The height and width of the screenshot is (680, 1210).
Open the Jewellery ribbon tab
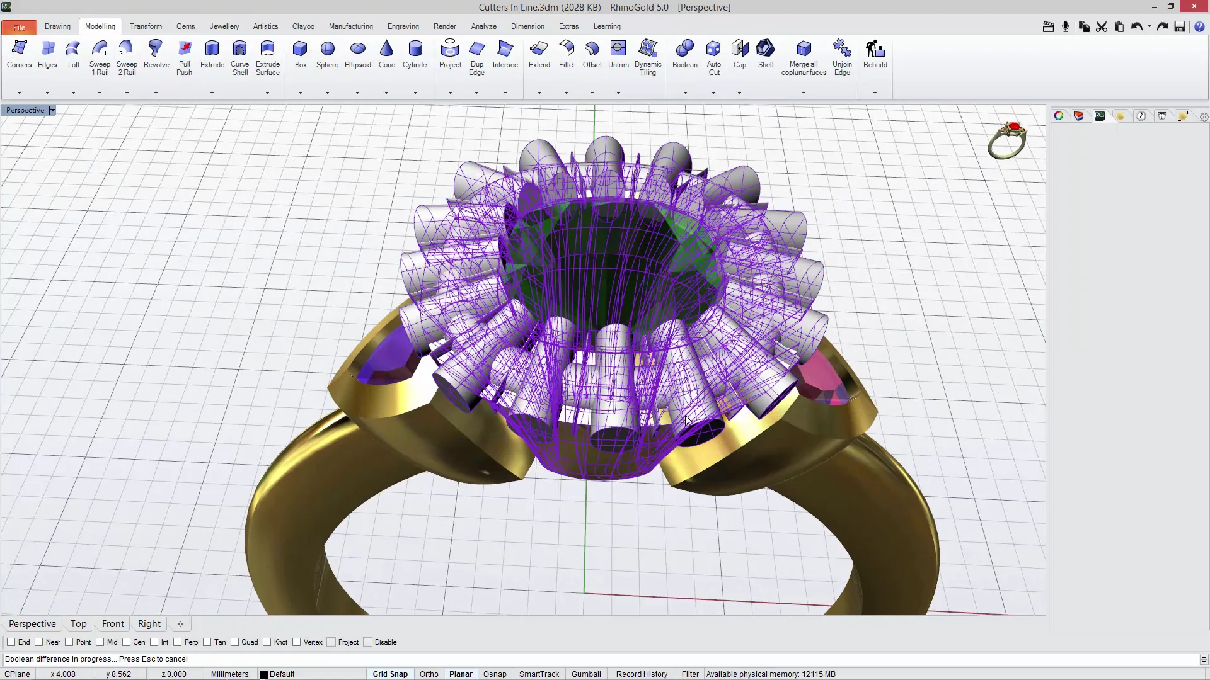[x=224, y=26]
